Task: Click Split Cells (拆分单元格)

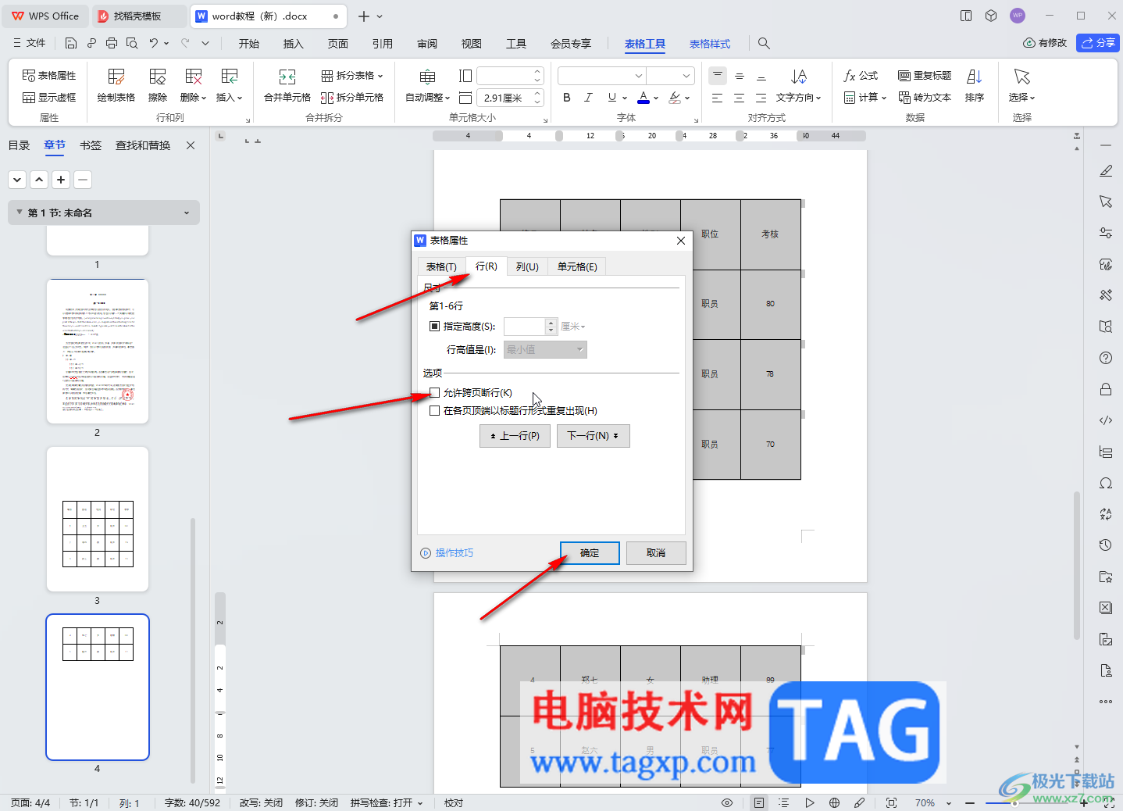Action: coord(352,98)
